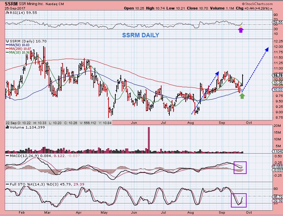283x216 pixels.
Task: Click the Chg +0.44 (+4.29%) value
Action: pos(253,8)
